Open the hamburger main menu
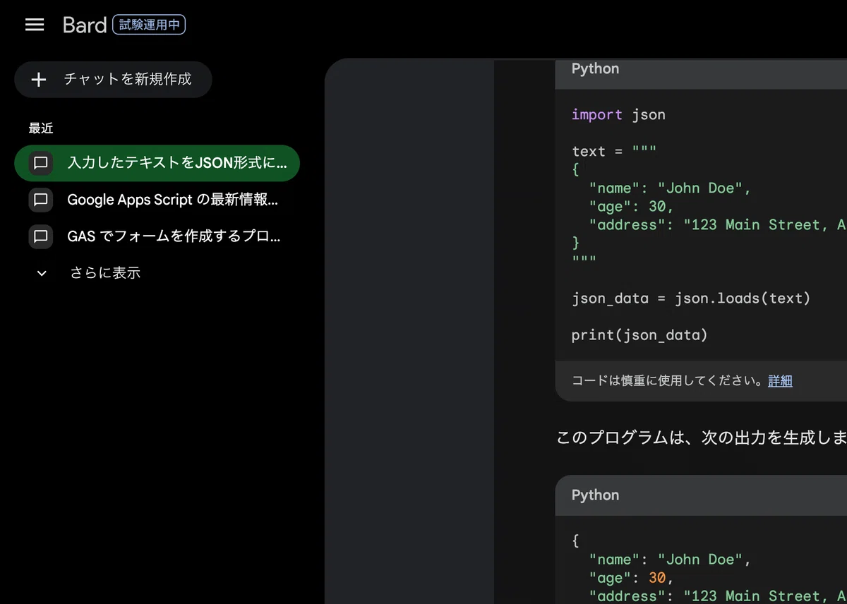The height and width of the screenshot is (604, 847). (x=35, y=25)
